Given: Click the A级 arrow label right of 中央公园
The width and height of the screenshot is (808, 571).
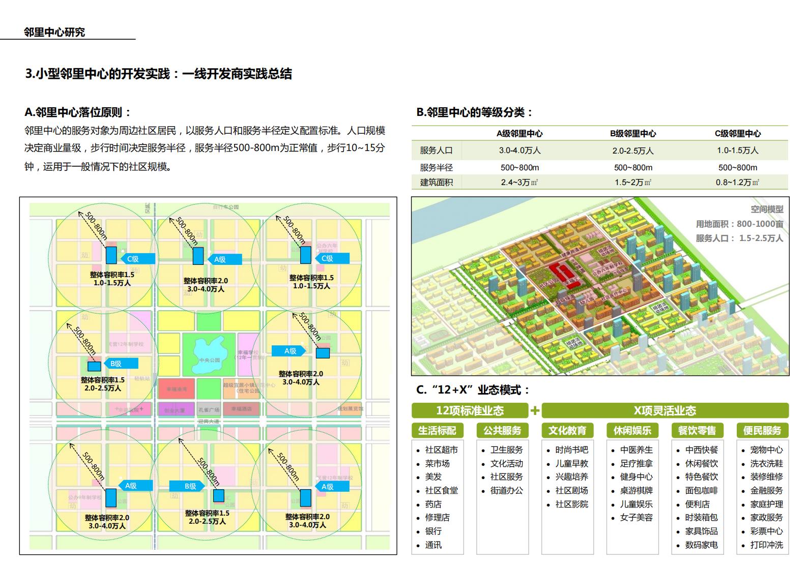Looking at the screenshot, I should point(289,351).
